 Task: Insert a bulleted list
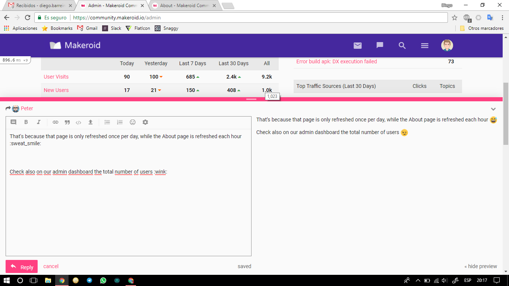tap(107, 122)
